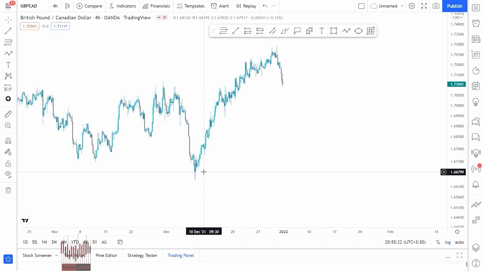Open the Strategy Tester tab
The width and height of the screenshot is (483, 271).
click(x=142, y=256)
